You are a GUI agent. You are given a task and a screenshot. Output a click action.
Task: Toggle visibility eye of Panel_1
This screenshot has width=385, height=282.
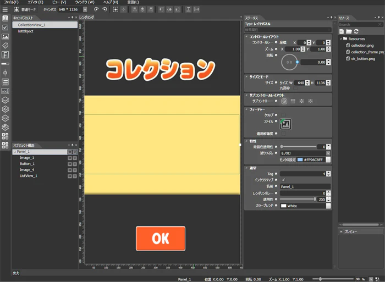[x=70, y=152]
